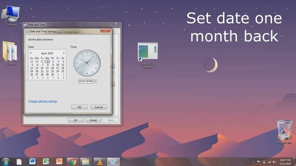Screen dimensions: 296x166
Task: Go to previous month in calendar
Action: (31, 53)
